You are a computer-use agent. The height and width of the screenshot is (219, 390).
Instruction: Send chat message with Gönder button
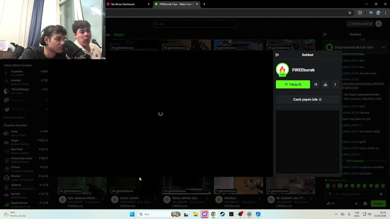pos(378,204)
